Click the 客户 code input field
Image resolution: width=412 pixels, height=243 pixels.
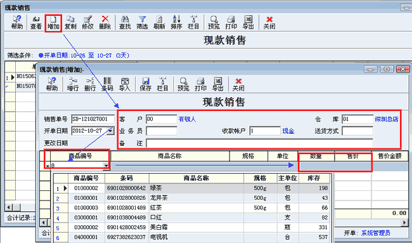pyautogui.click(x=162, y=119)
